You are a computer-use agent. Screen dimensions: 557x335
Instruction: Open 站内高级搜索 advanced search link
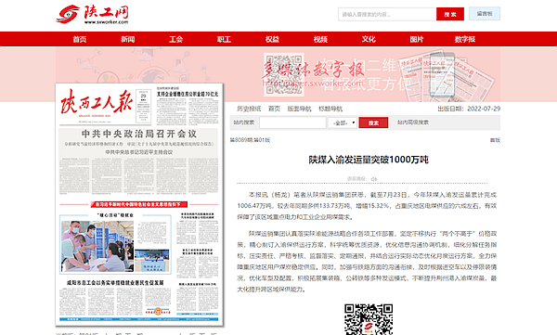click(x=413, y=122)
